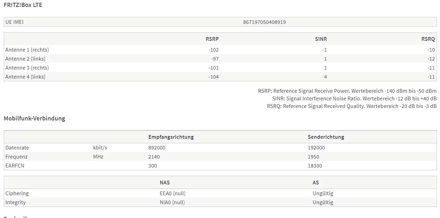440x218 pixels.
Task: Click the NAS column header
Action: pos(164,182)
